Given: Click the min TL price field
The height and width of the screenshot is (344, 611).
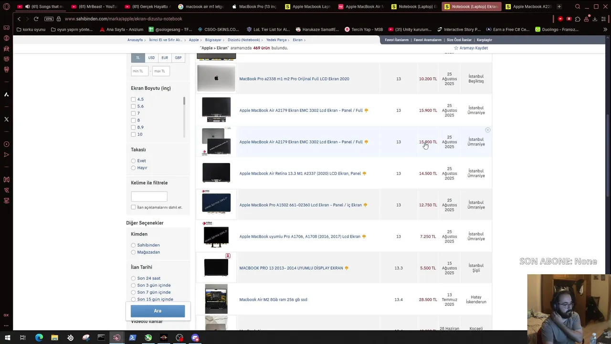Looking at the screenshot, I should [139, 71].
